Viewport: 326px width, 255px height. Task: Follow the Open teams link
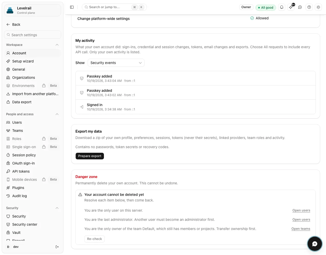tap(301, 229)
